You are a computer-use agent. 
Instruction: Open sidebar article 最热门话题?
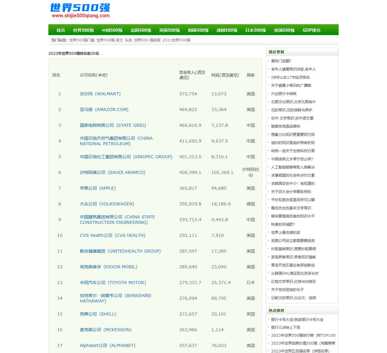point(281,61)
